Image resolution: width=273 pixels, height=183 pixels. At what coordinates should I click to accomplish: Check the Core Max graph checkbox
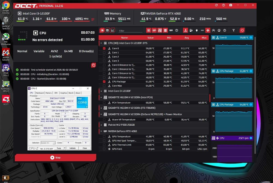coord(104,86)
